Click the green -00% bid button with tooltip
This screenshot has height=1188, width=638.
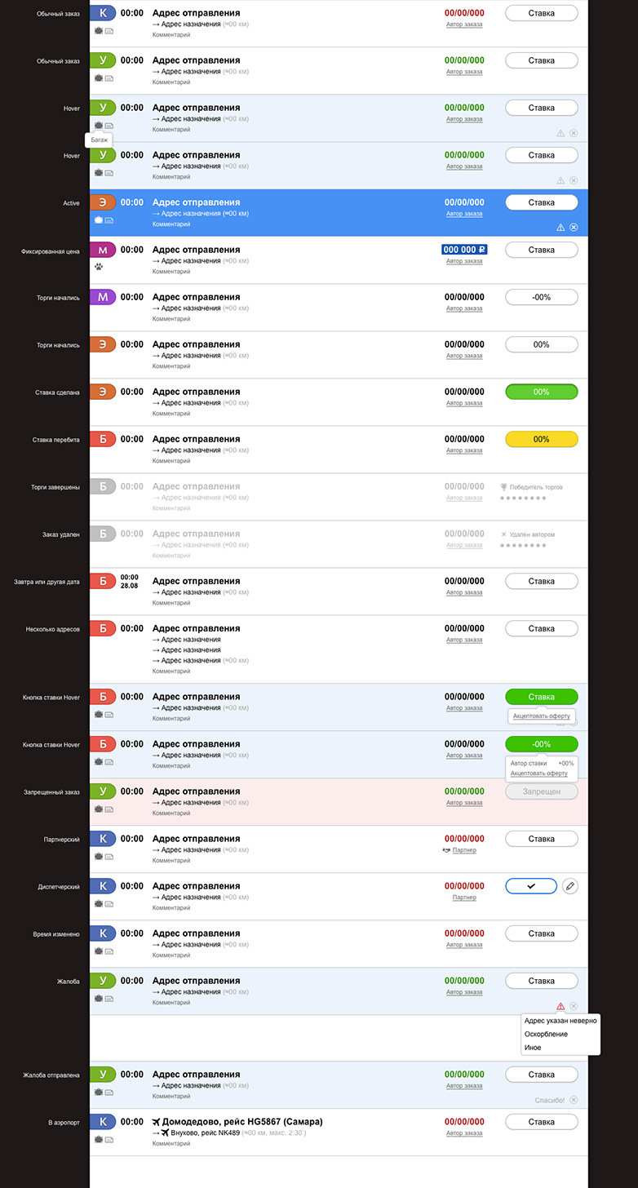542,744
